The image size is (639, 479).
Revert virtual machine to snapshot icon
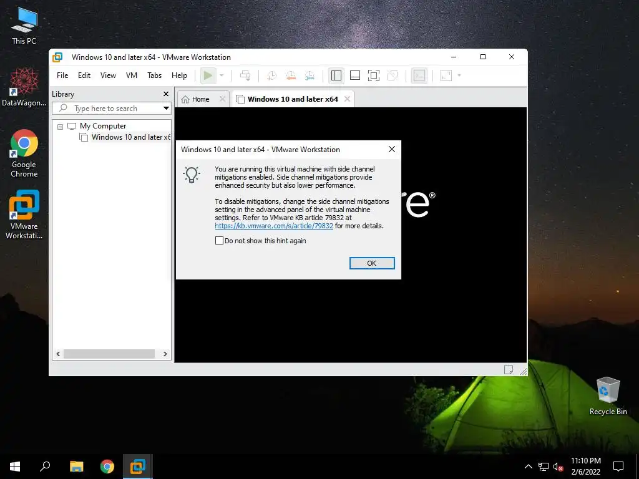tap(291, 75)
